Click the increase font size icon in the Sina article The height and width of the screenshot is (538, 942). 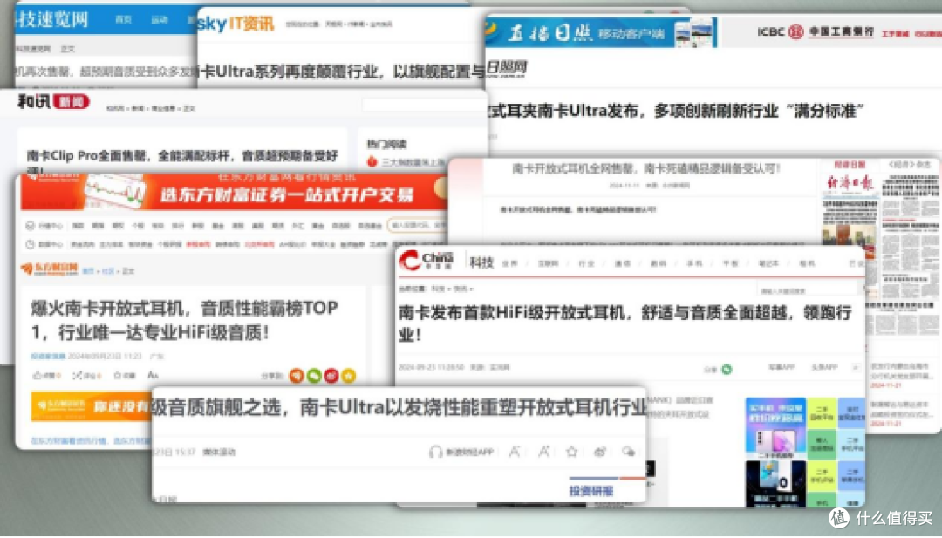pos(543,452)
